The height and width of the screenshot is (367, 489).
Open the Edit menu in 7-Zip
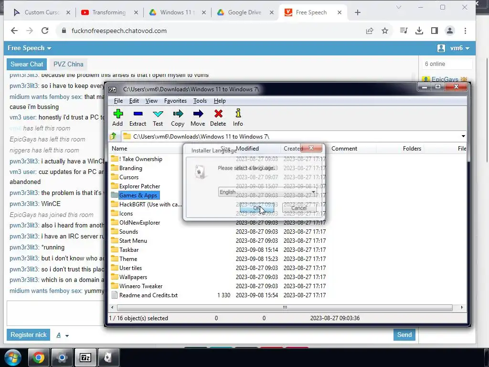click(x=134, y=101)
